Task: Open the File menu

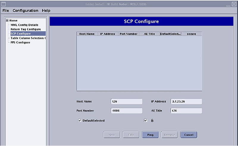Action: [6, 10]
